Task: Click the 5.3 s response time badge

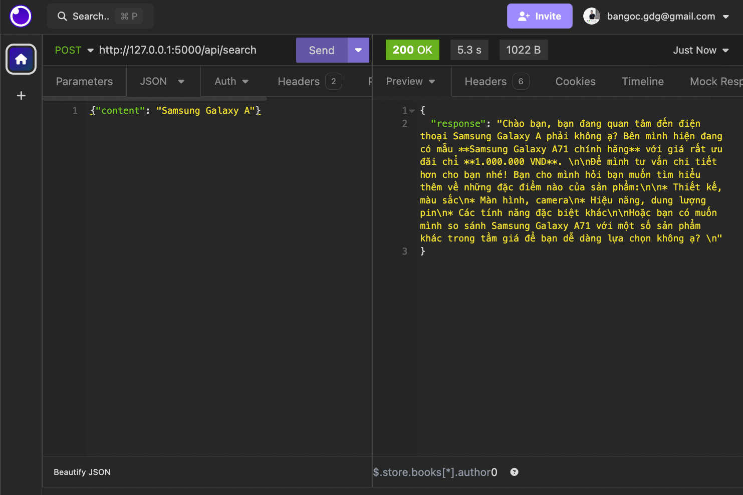Action: 469,50
